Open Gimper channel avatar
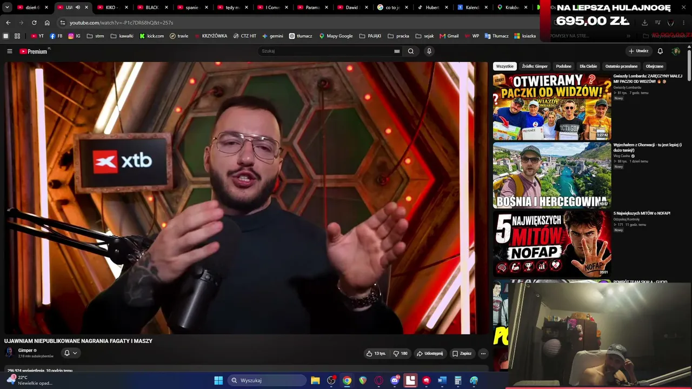This screenshot has height=389, width=692. click(x=9, y=353)
